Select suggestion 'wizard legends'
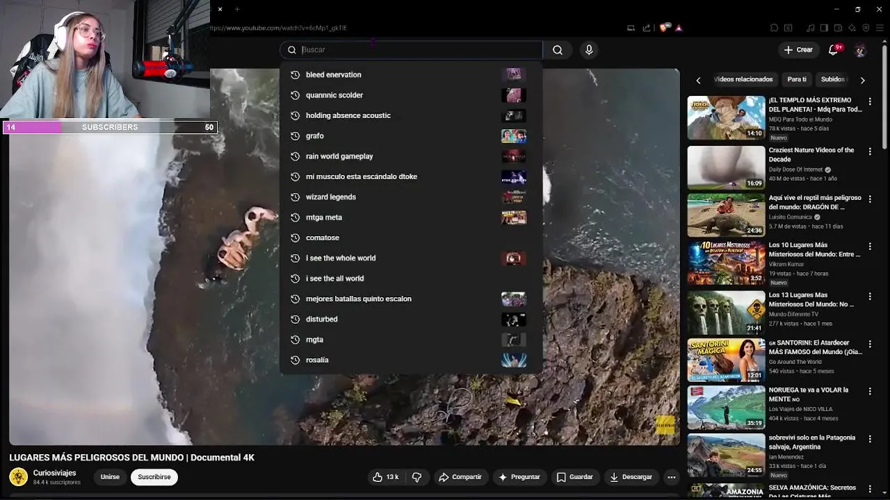The image size is (890, 500). coord(410,197)
